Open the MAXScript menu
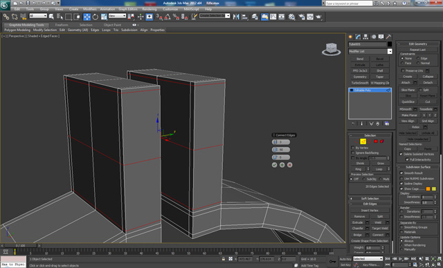The width and height of the screenshot is (443, 268). click(x=191, y=9)
